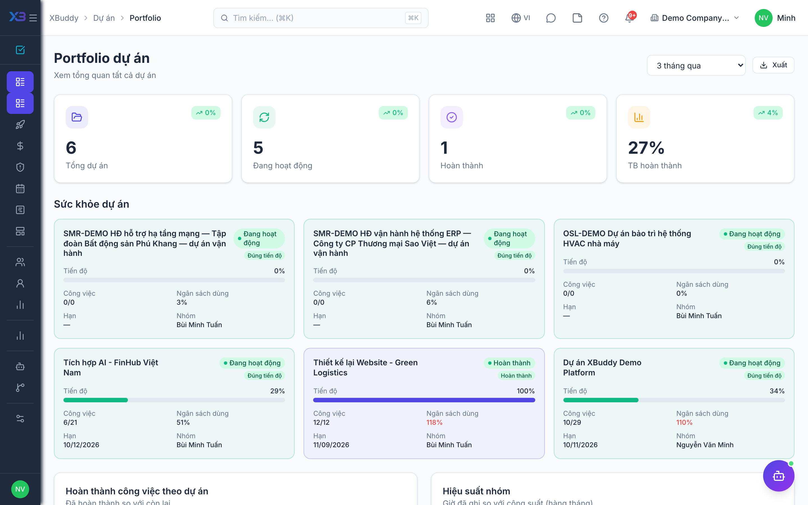This screenshot has width=808, height=505.
Task: Click the Green Logistics 100% progress bar
Action: point(424,400)
